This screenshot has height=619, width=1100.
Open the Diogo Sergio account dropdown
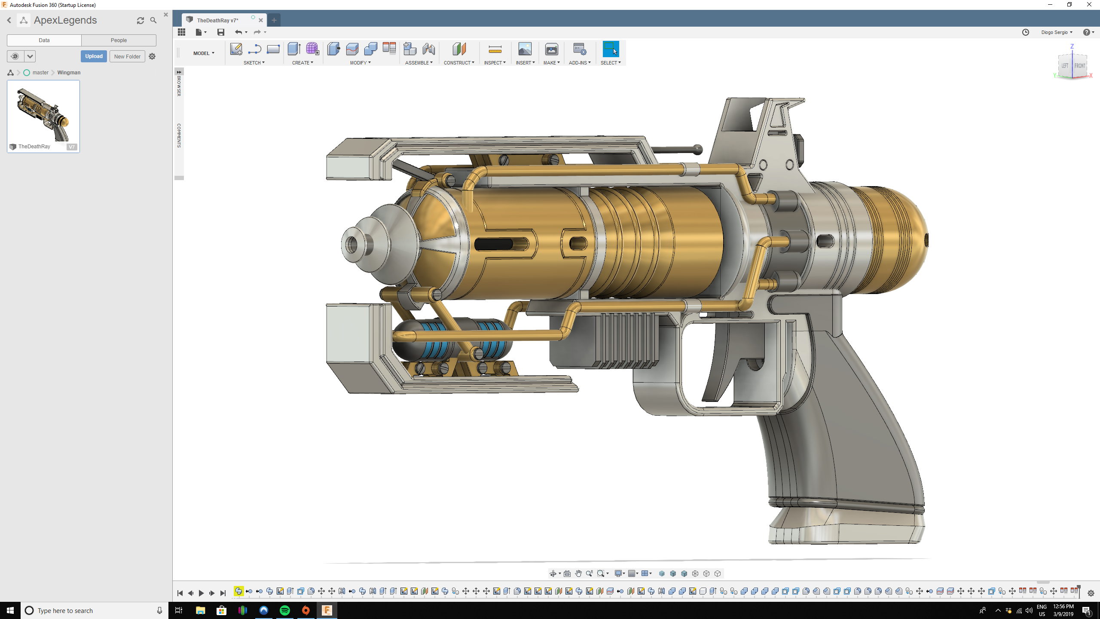[1057, 32]
